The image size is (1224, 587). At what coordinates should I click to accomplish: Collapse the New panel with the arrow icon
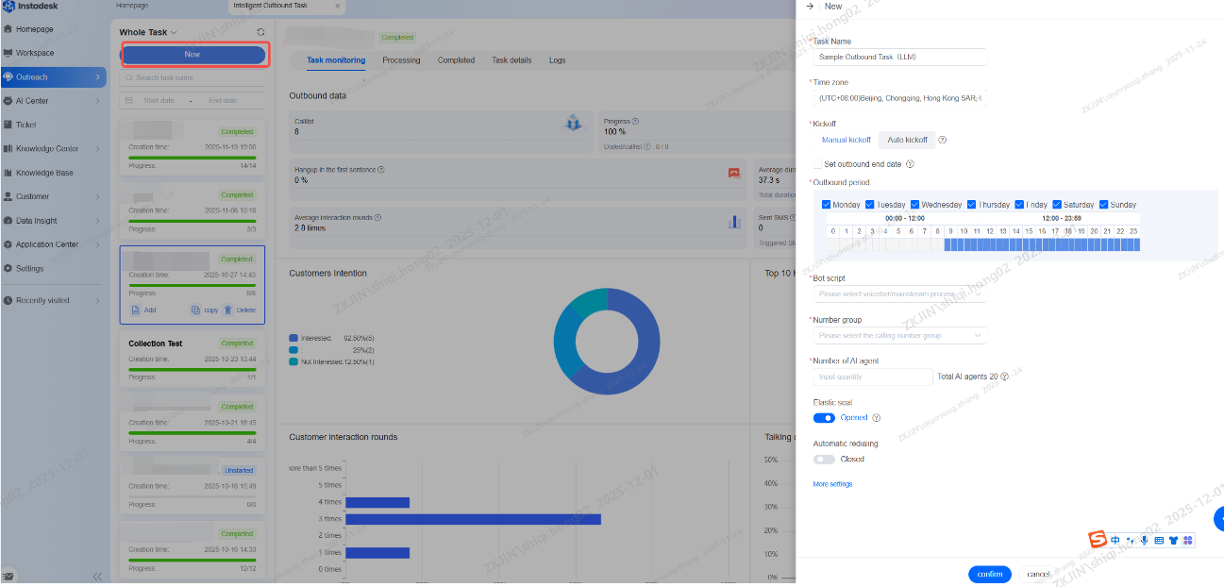[810, 7]
